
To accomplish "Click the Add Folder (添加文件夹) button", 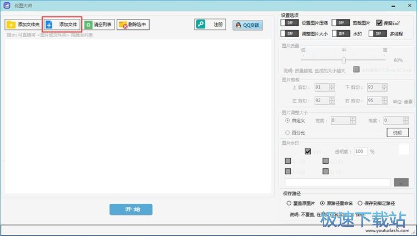I will click(23, 24).
